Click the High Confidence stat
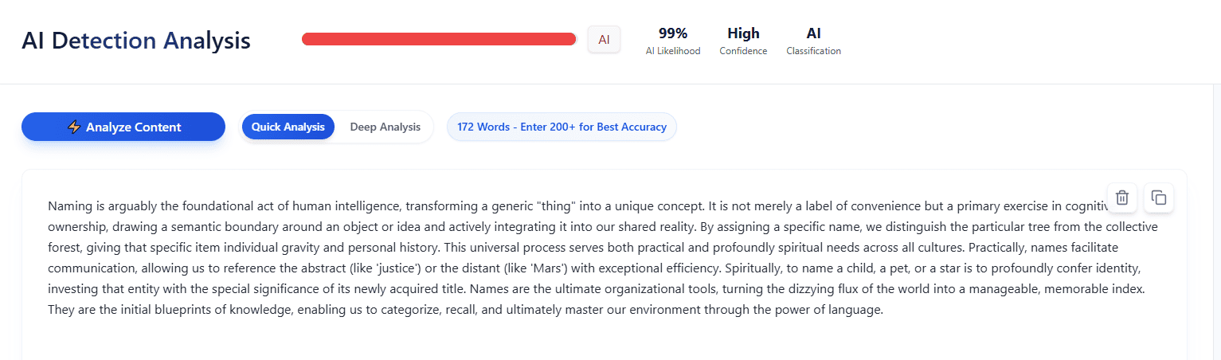Viewport: 1221px width, 360px height. [743, 41]
